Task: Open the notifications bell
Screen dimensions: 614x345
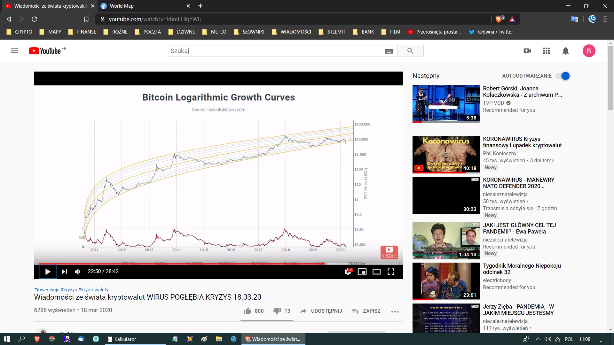Action: 566,51
